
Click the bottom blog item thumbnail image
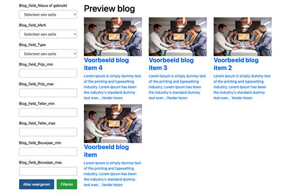(x=113, y=124)
